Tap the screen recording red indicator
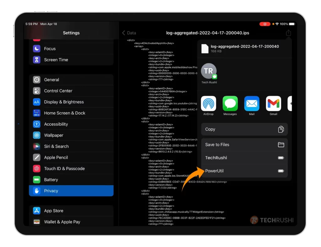 [265, 24]
